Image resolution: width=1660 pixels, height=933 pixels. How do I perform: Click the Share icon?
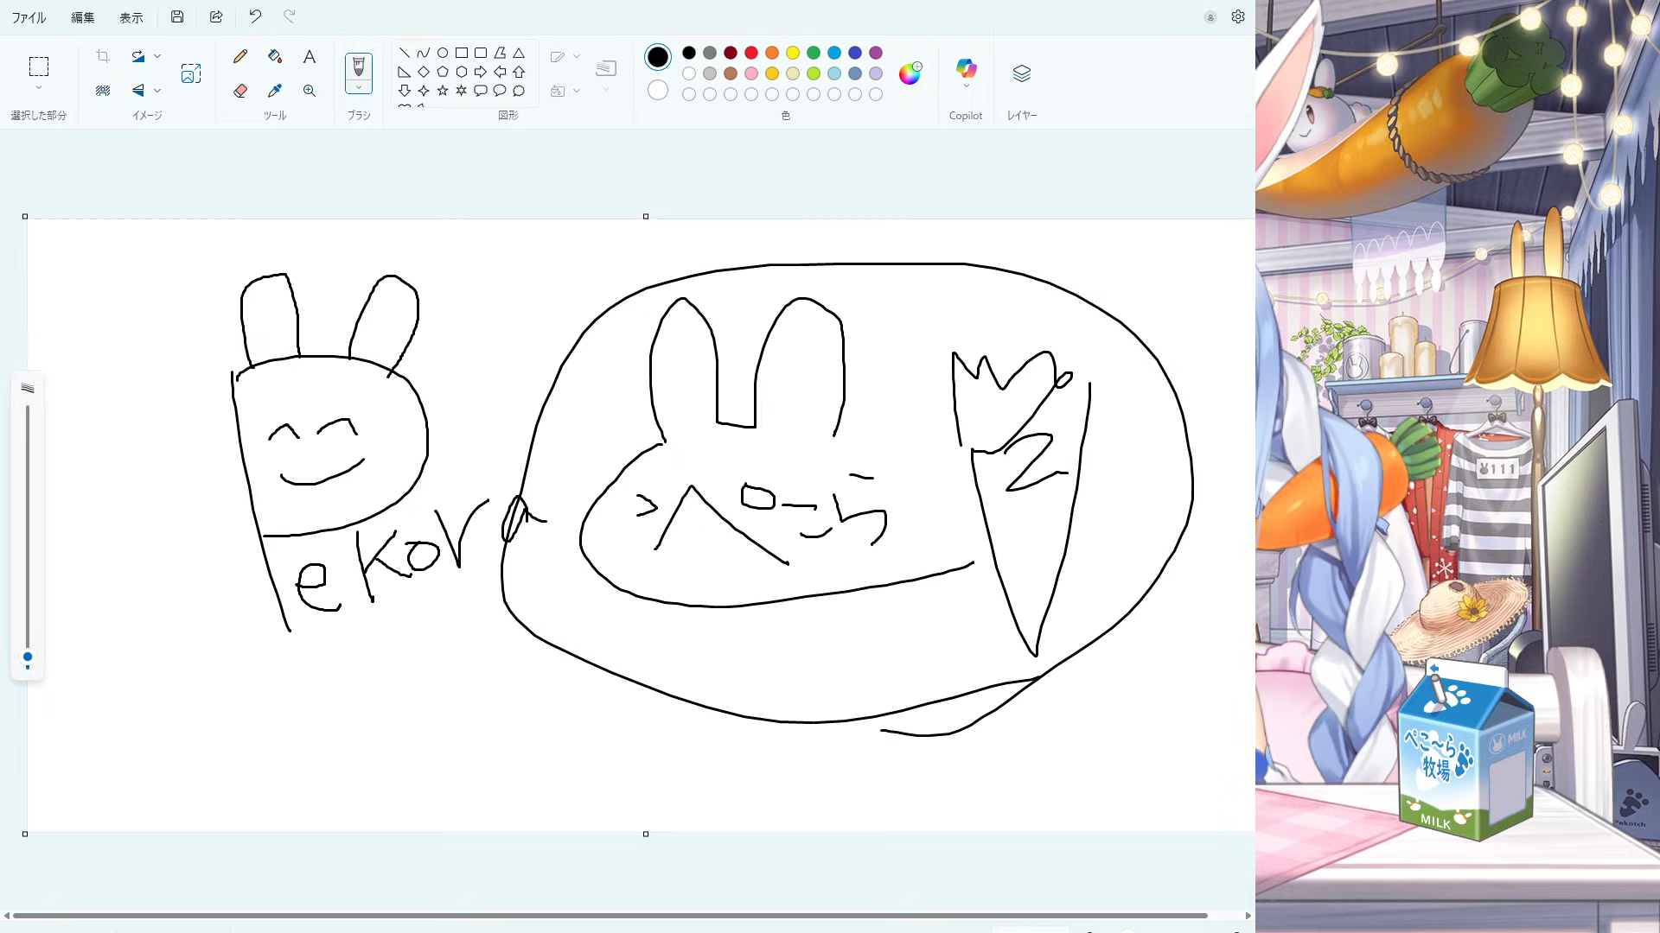pos(216,16)
